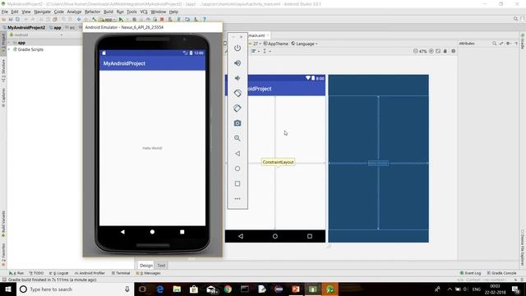Image resolution: width=526 pixels, height=296 pixels.
Task: Open Chrome from Windows taskbar
Action: point(228,289)
